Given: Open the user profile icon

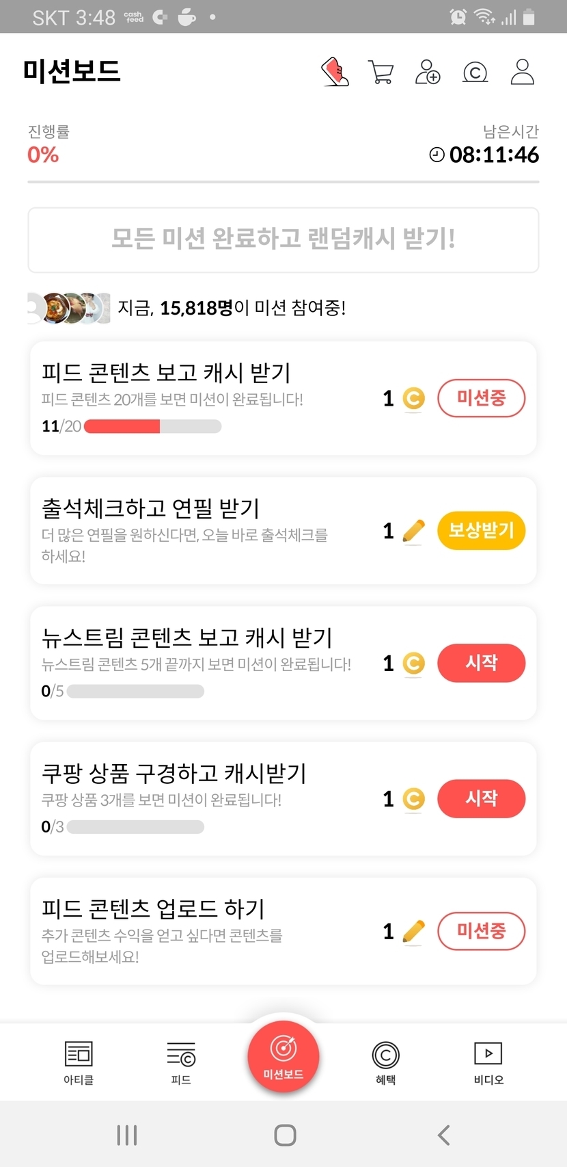Looking at the screenshot, I should click(x=522, y=72).
